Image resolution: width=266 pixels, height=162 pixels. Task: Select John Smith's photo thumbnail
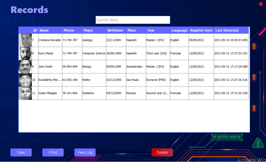point(25,67)
